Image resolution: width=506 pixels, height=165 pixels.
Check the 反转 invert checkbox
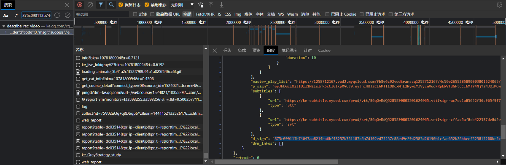(x=135, y=14)
